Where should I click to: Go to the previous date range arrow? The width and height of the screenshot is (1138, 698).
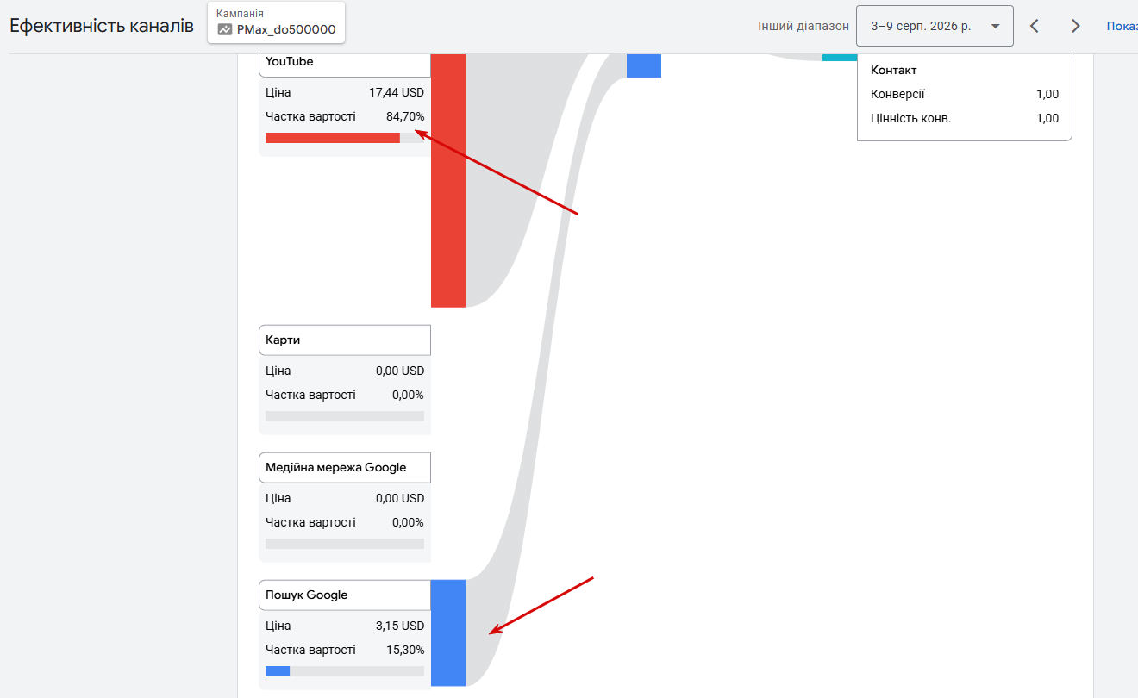[1035, 26]
